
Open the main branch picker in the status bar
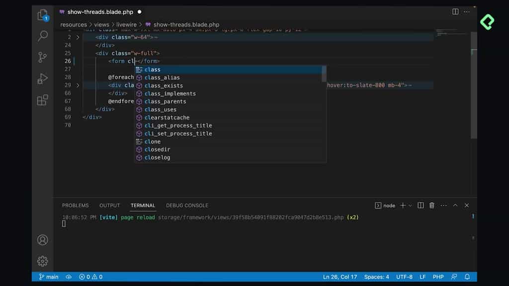[x=47, y=277]
